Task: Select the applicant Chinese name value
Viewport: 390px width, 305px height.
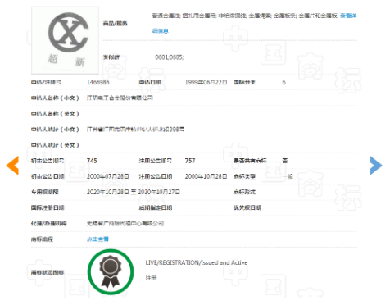Action: (x=120, y=98)
